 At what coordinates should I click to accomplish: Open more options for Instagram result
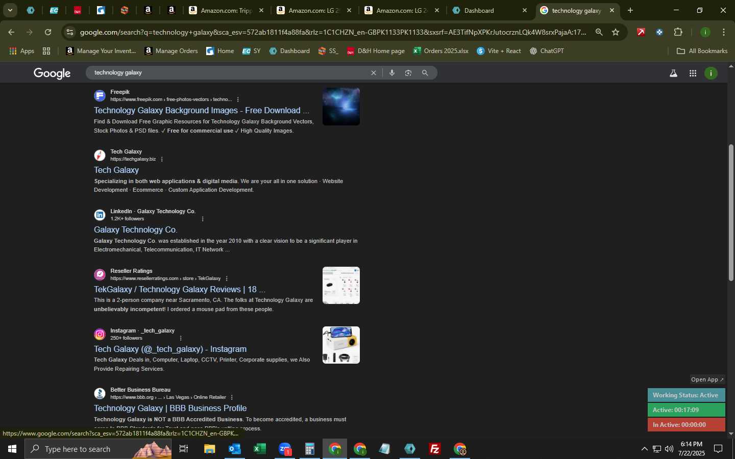coord(181,338)
